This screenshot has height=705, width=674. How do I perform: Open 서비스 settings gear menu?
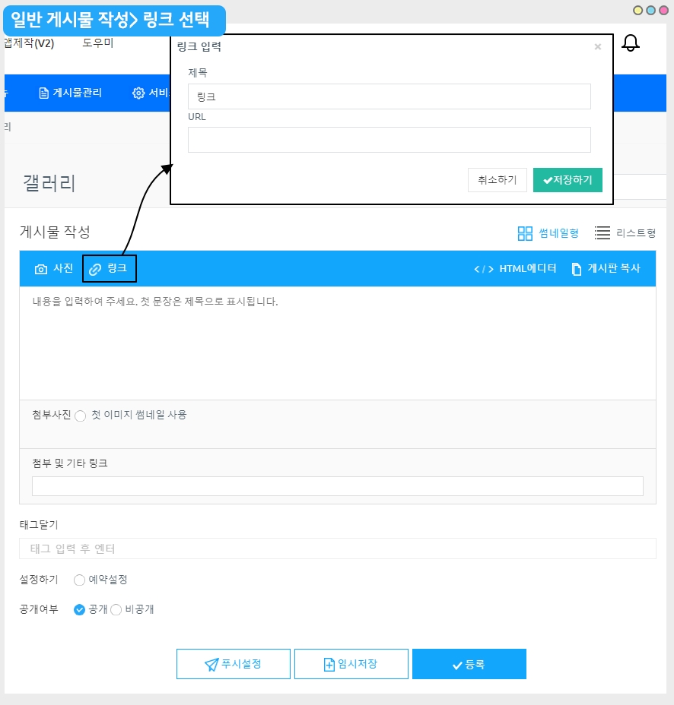click(151, 93)
